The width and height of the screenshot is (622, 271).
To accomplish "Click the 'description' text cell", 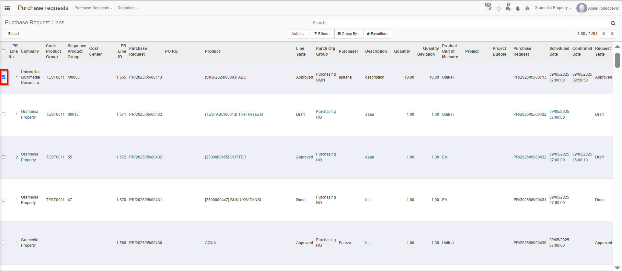I will 374,77.
